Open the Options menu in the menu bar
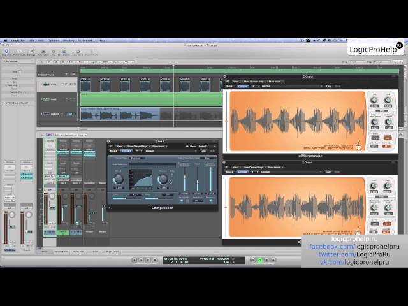The image size is (408, 306). (53, 41)
